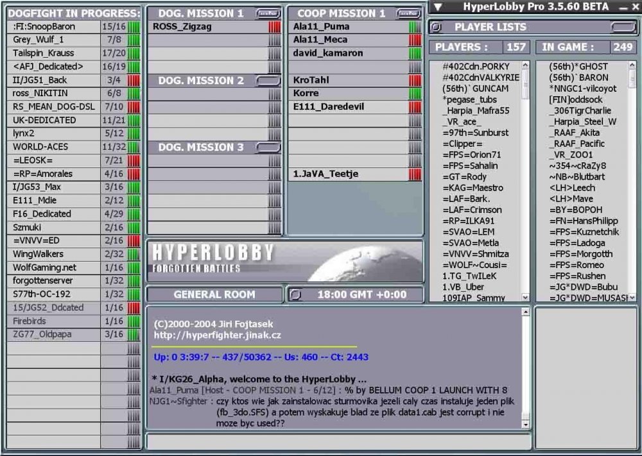Viewport: 642px width, 456px height.
Task: Click the oval button right of Player Lists
Action: (x=623, y=27)
